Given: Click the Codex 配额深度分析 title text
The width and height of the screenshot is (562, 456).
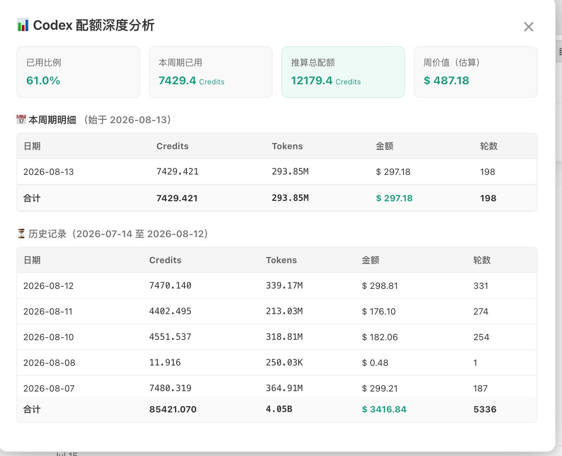Looking at the screenshot, I should [x=94, y=25].
